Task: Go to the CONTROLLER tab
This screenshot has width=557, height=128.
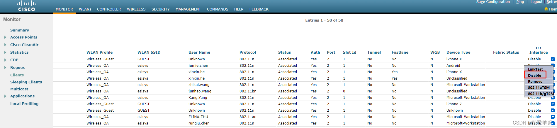Action: [x=109, y=9]
